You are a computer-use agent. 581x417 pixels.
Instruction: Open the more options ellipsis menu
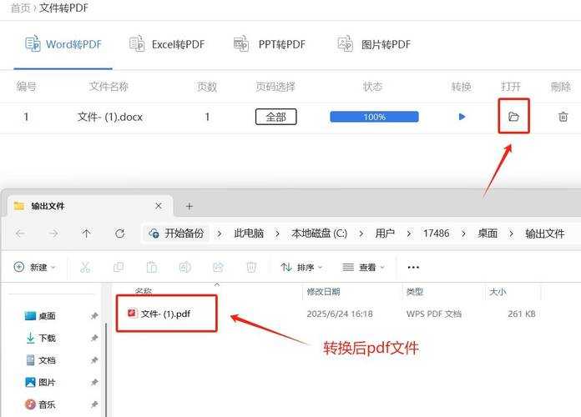pos(413,267)
